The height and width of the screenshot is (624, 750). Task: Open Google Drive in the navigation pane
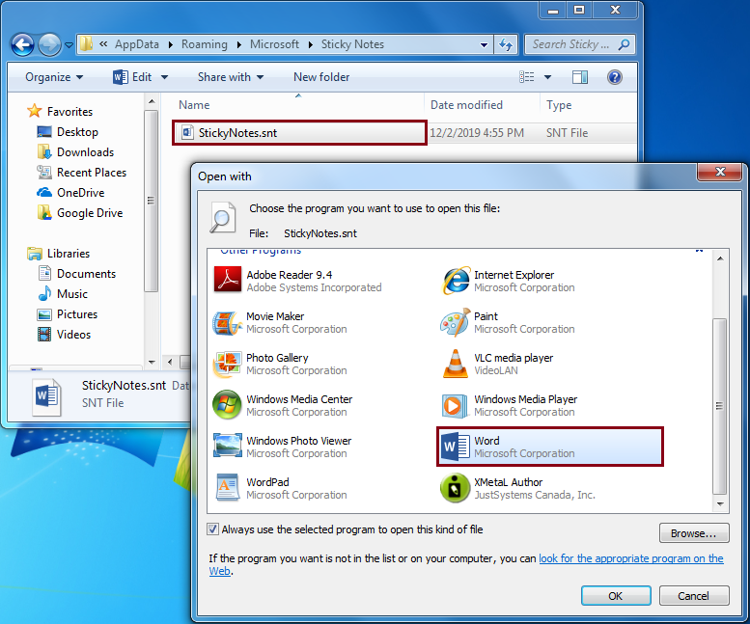click(79, 212)
